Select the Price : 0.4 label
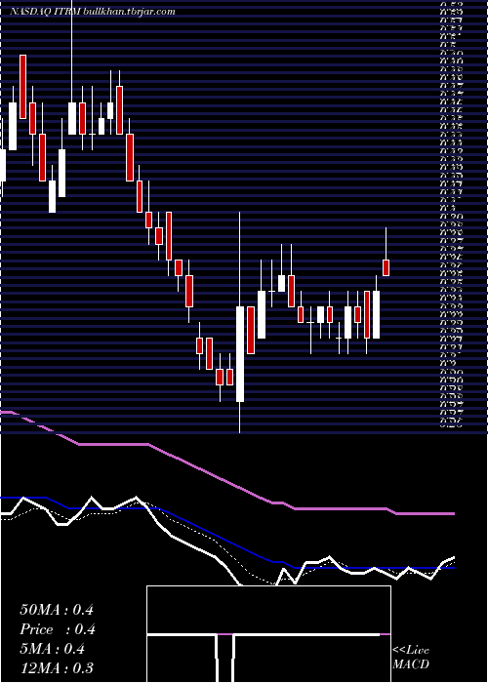488x683 pixels. click(x=58, y=629)
